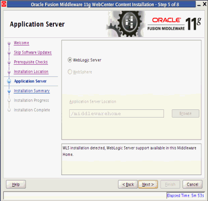Viewport: 208px width, 201px height.
Task: Click the Installation Progress step circle
Action: (9, 100)
